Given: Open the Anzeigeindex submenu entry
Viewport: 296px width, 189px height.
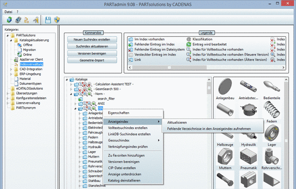Looking at the screenshot, I should tap(133, 122).
